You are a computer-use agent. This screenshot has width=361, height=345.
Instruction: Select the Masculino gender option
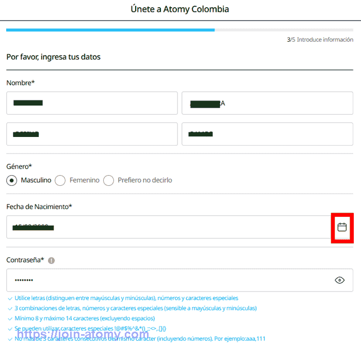click(x=12, y=180)
